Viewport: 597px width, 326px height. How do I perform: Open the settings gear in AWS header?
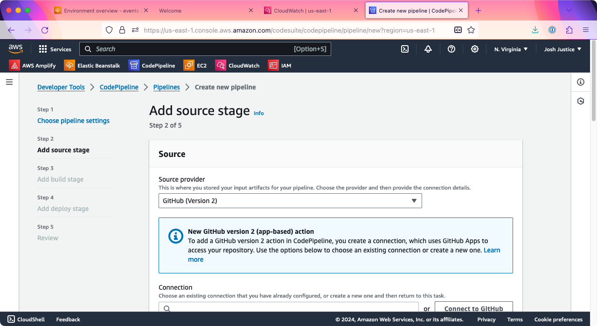tap(475, 49)
